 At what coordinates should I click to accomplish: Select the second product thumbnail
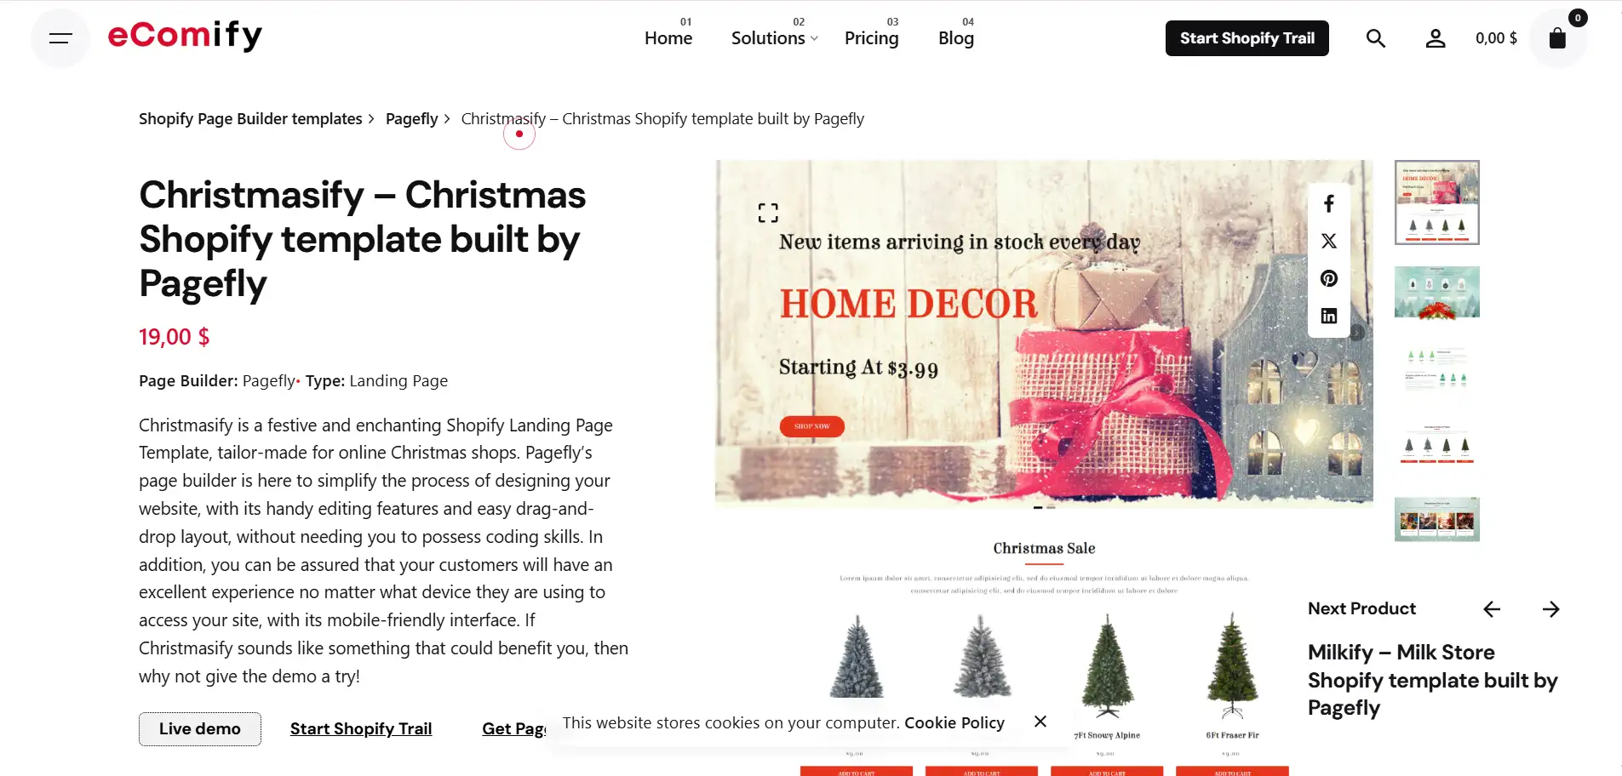click(1437, 292)
